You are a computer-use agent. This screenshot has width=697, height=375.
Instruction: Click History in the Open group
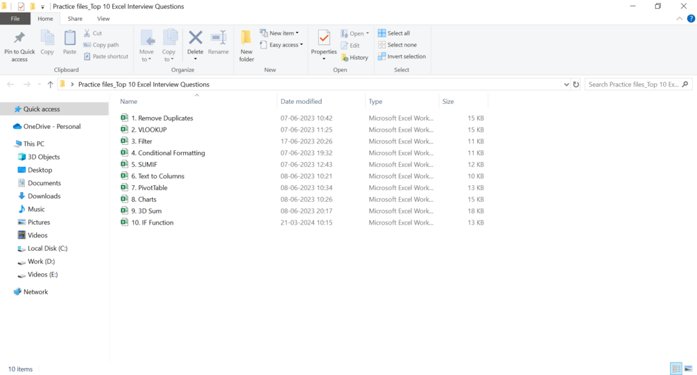click(x=354, y=58)
